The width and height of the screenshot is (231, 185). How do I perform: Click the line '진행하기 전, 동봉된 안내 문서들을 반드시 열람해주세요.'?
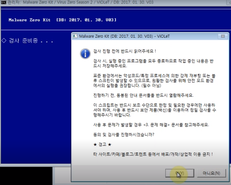[x=143, y=95]
